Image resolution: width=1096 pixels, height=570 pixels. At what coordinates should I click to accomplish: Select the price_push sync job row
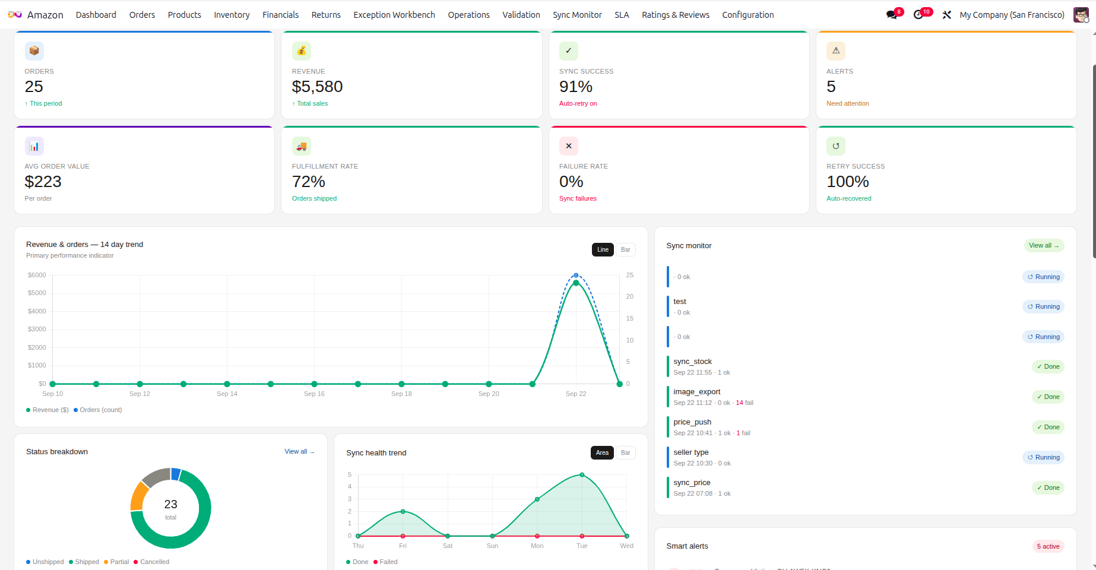(865, 427)
